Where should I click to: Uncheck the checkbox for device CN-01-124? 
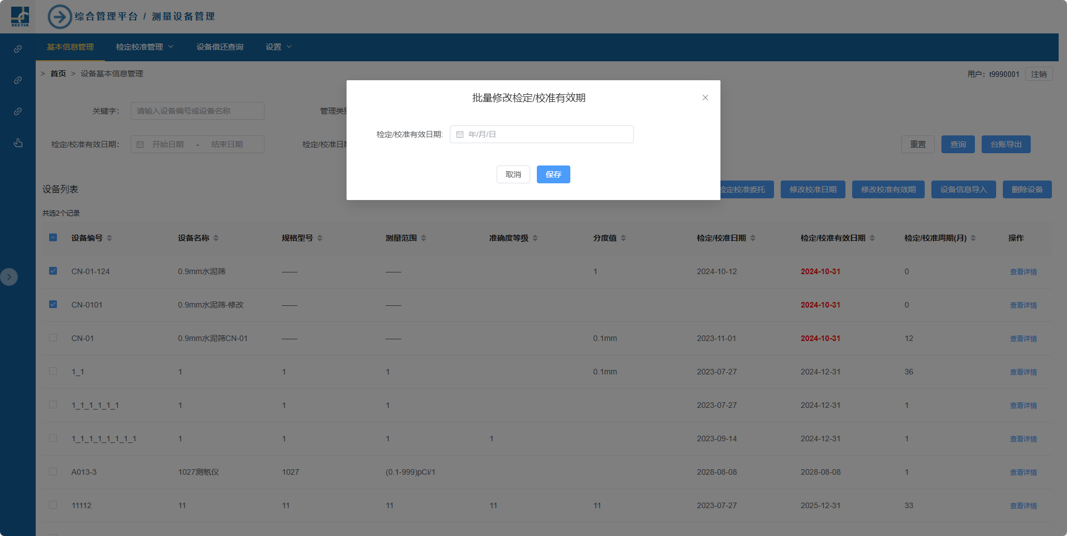(53, 271)
